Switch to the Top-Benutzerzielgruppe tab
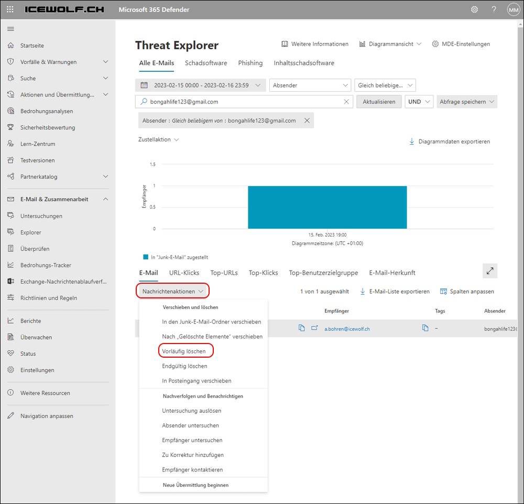524x504 pixels. click(x=323, y=273)
